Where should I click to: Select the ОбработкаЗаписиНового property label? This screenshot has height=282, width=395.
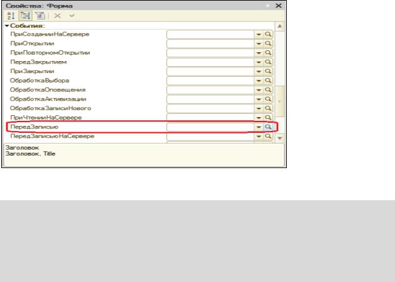pos(50,108)
